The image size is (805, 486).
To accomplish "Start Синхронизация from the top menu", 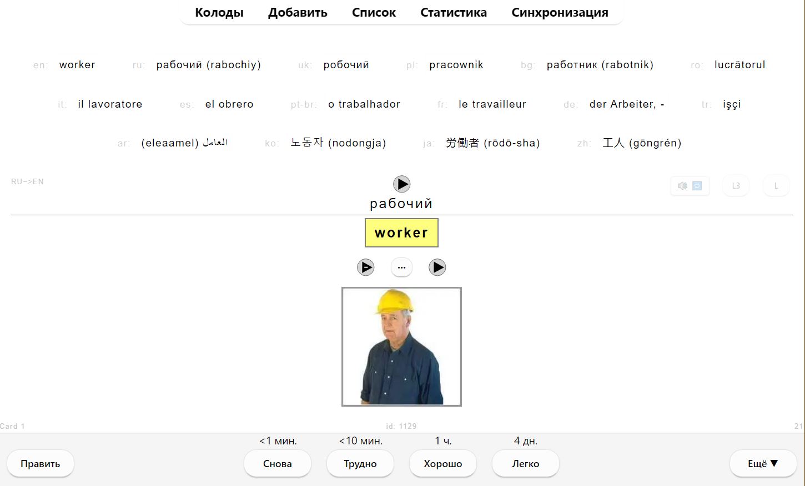I will pyautogui.click(x=560, y=12).
